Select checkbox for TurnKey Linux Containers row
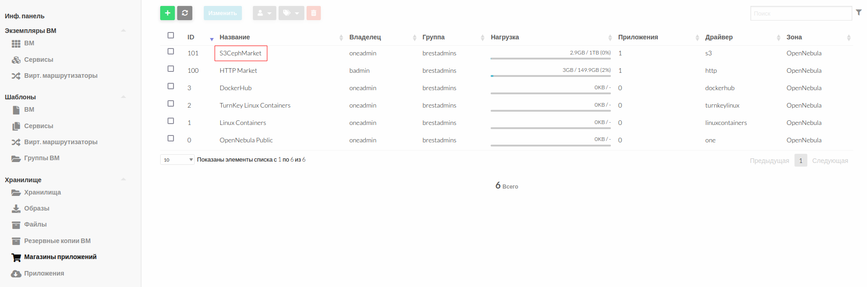867x287 pixels. [171, 103]
